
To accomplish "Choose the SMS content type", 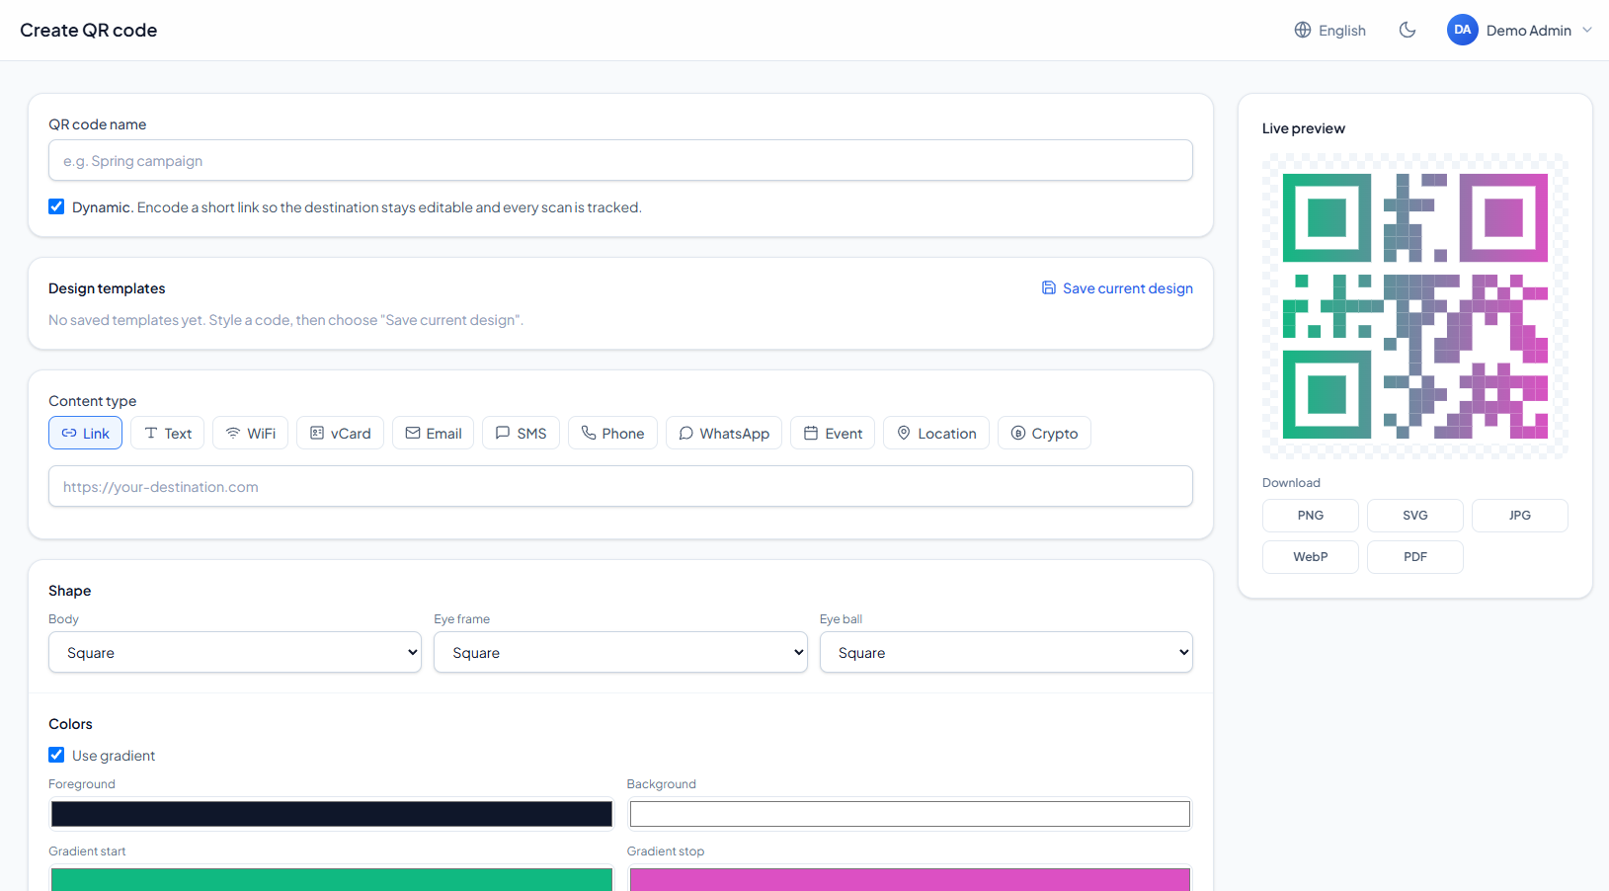I will (x=522, y=434).
